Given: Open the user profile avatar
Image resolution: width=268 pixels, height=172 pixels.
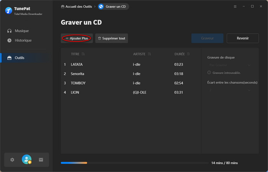Looking at the screenshot, I should 26,160.
